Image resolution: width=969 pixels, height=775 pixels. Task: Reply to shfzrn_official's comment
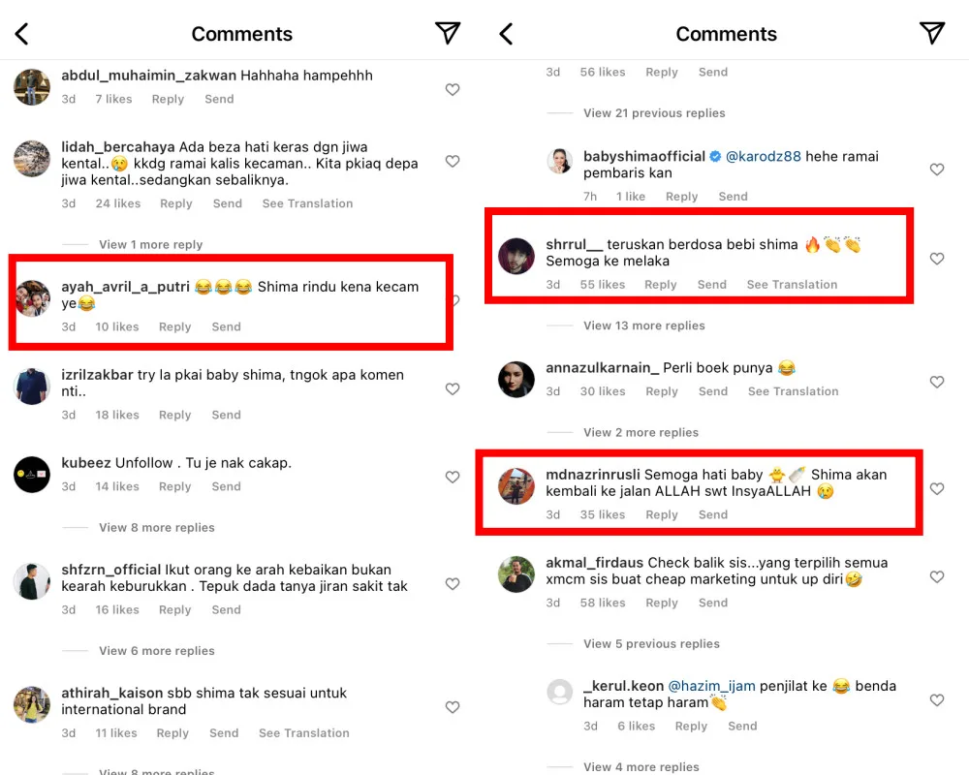(174, 609)
